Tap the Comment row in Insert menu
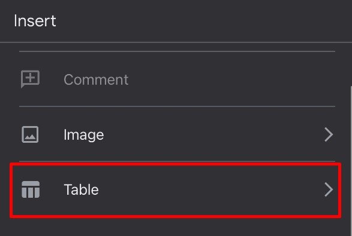This screenshot has width=352, height=236. 177,79
